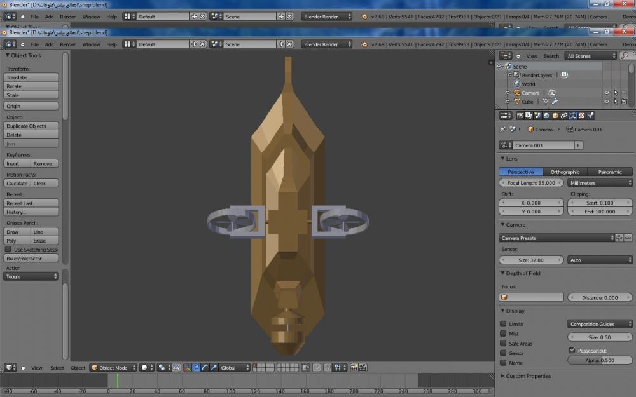Enable the Limits display checkbox

(x=503, y=324)
